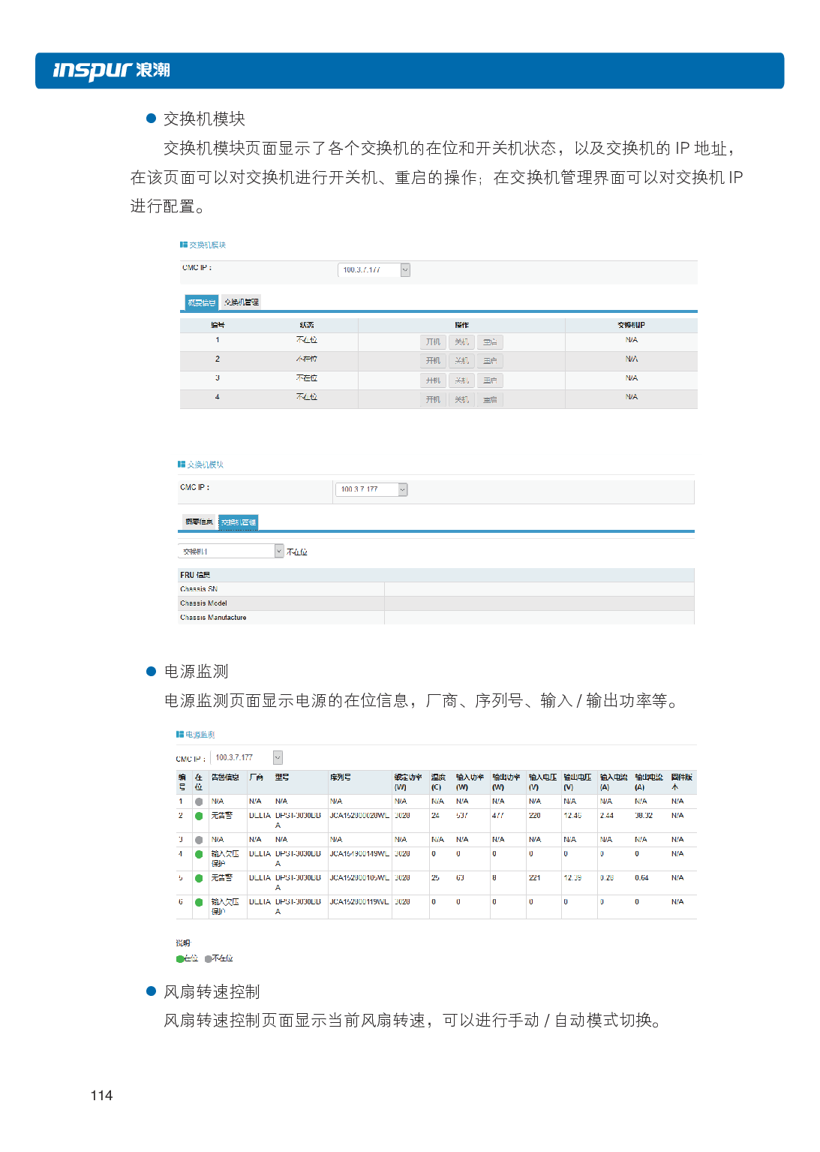Switch to 概要信息 tab in first panel
The width and height of the screenshot is (820, 1152).
(x=201, y=302)
